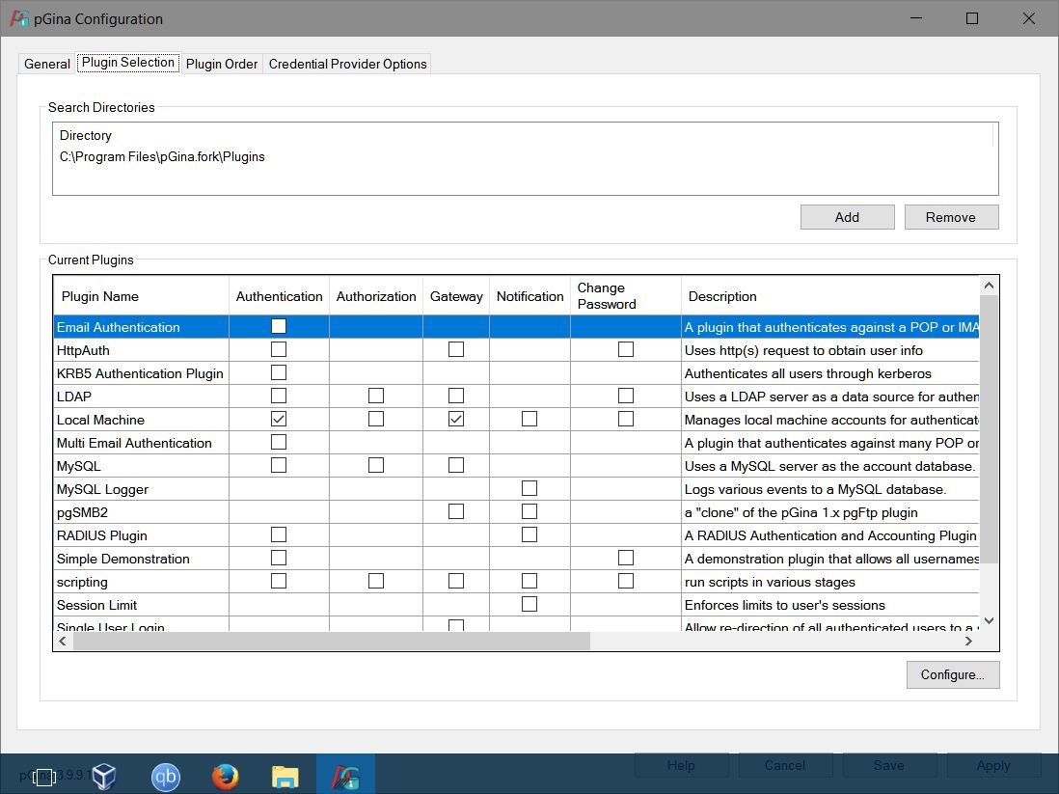
Task: Open File Explorer from the taskbar
Action: [x=285, y=774]
